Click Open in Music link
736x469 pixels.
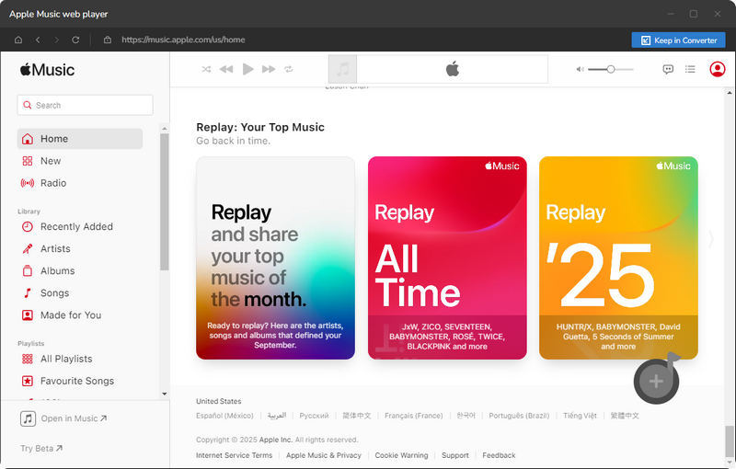(63, 418)
